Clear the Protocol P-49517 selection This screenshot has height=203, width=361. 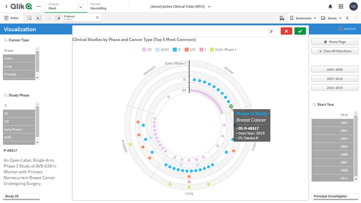(x=97, y=18)
